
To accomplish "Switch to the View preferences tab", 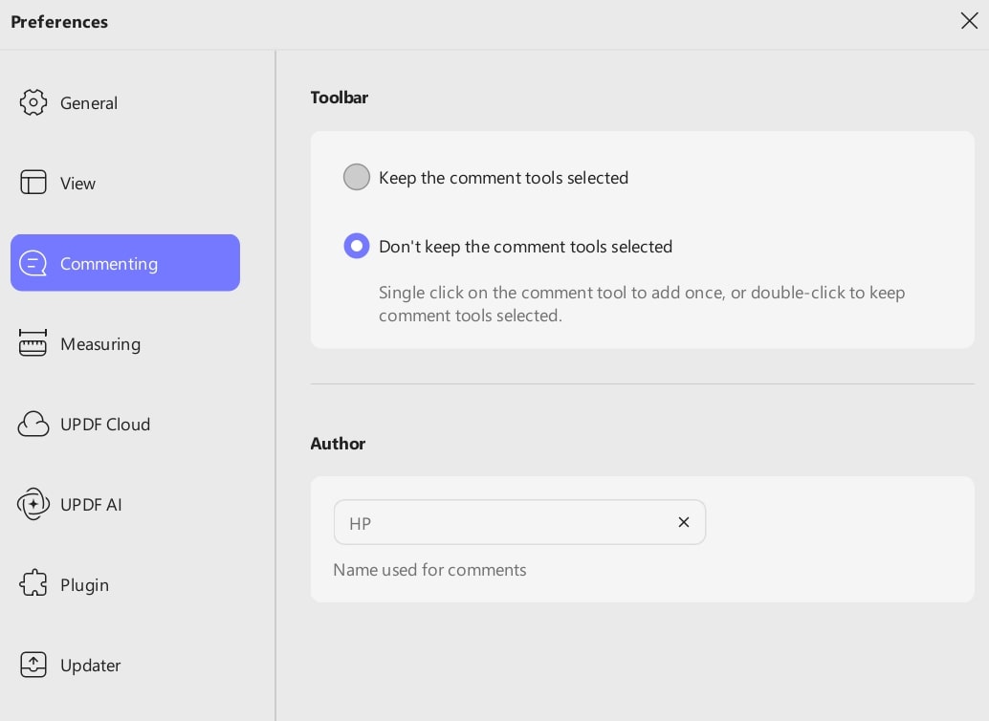I will (x=77, y=184).
